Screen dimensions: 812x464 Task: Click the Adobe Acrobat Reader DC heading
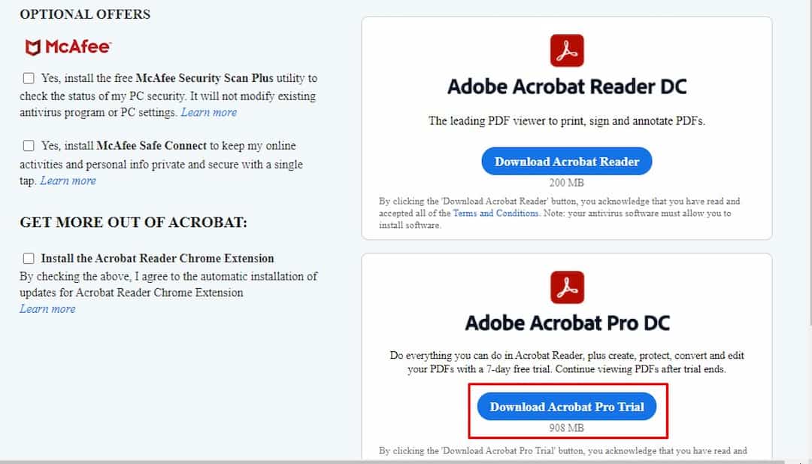tap(567, 86)
